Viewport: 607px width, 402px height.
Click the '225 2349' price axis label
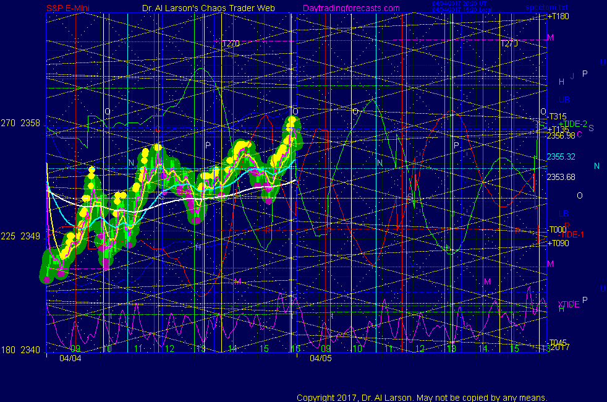tap(20, 236)
